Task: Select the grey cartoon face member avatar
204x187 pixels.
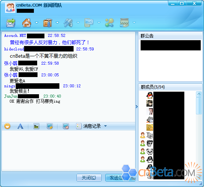Action: [150, 144]
